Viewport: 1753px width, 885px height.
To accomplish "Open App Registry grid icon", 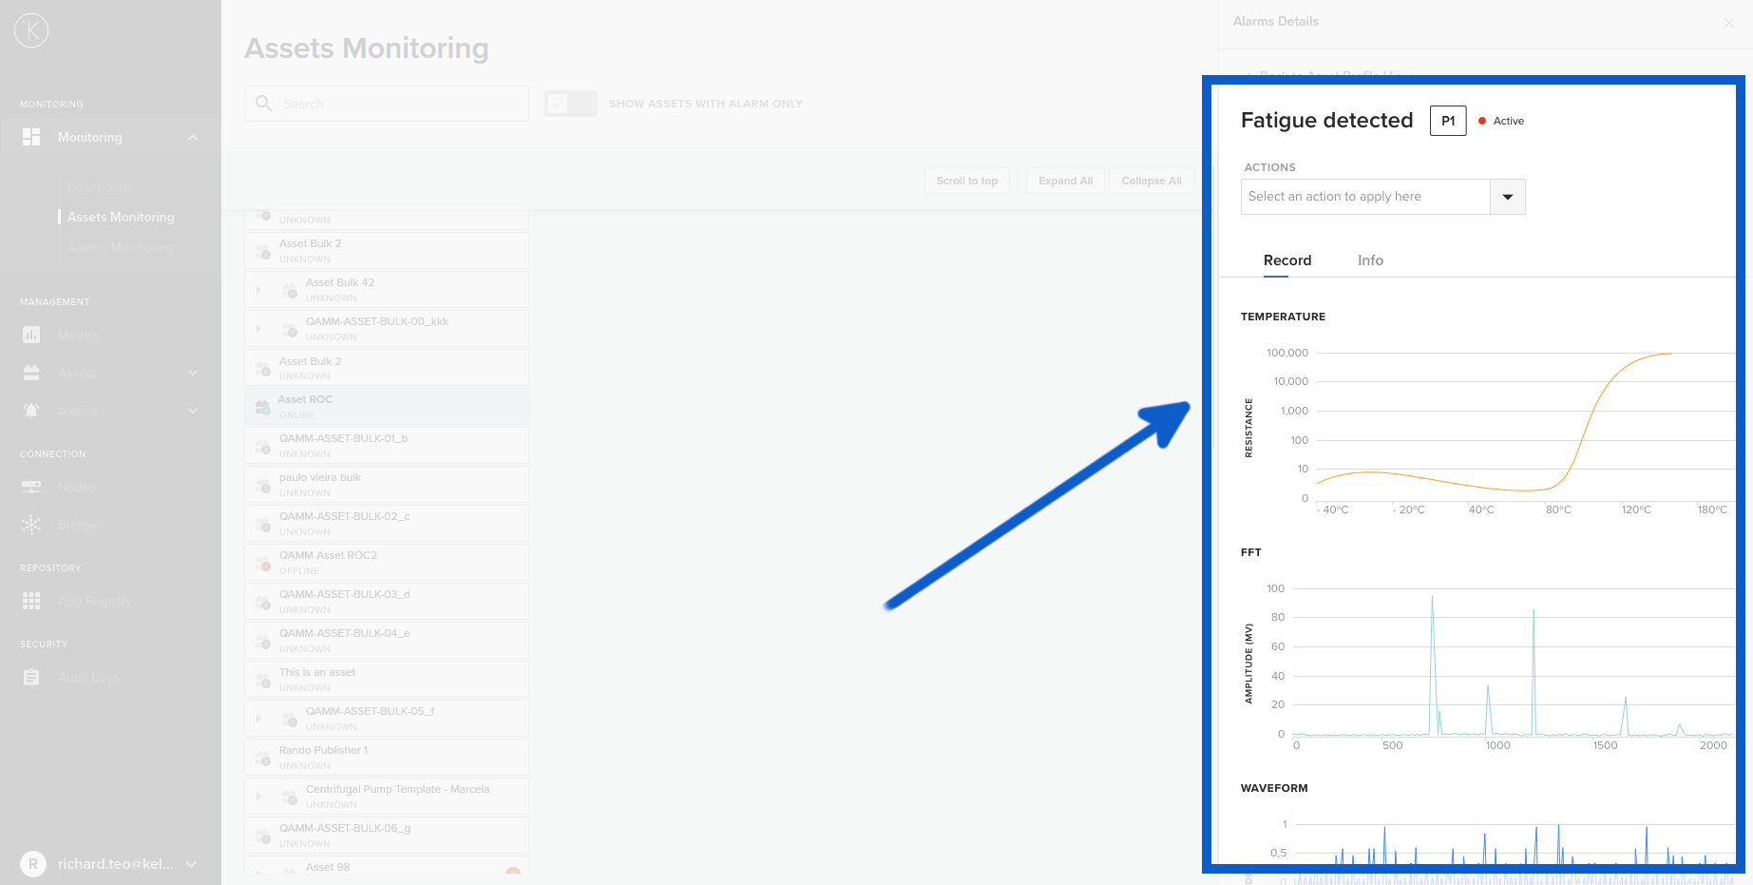I will [x=31, y=601].
